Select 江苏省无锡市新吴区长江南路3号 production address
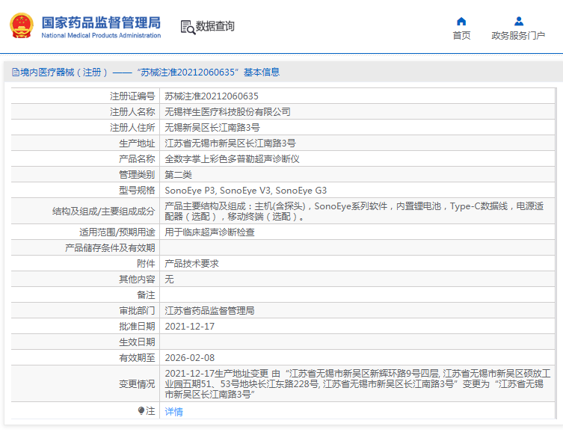Screen dimensions: 563x432 pyautogui.click(x=230, y=144)
